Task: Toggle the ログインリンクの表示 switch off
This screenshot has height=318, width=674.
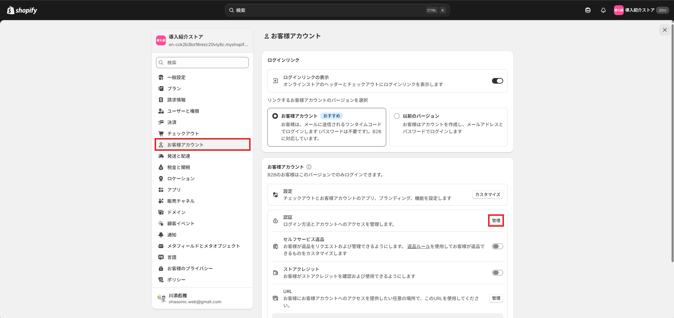Action: (x=497, y=81)
